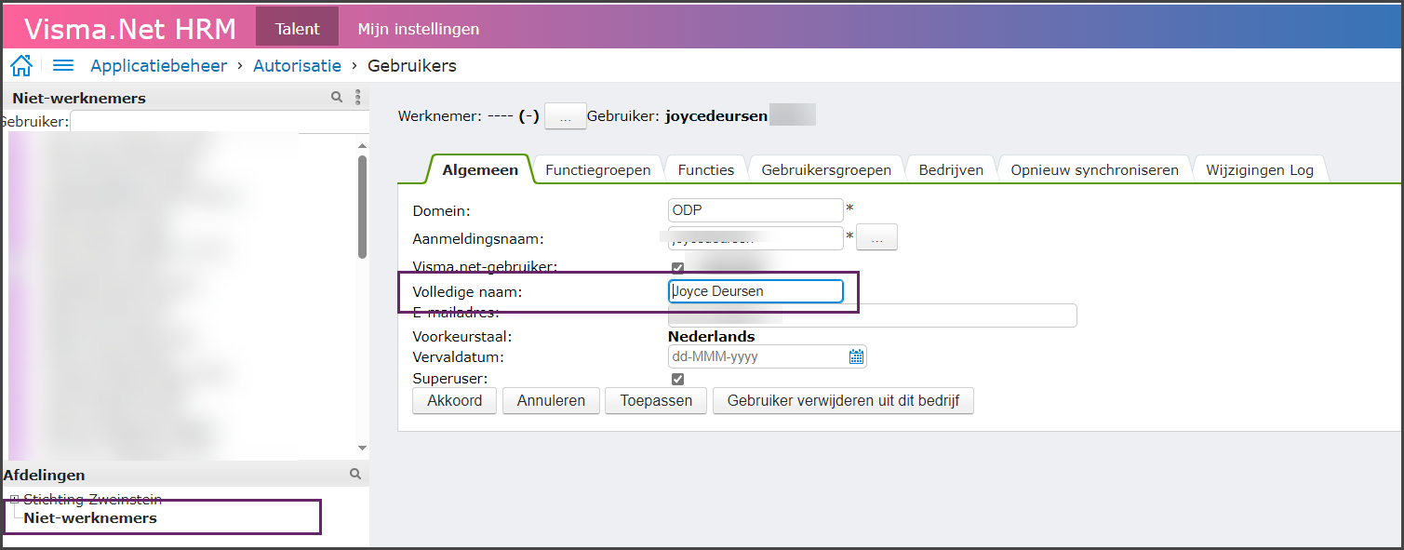The height and width of the screenshot is (550, 1404).
Task: Navigate to Applicatiebeheer breadcrumb
Action: tap(159, 65)
